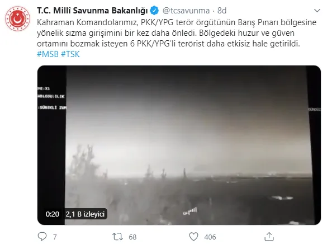The height and width of the screenshot is (244, 327).
Task: Open T.C. Millî Savunma Bakanlığı profile name
Action: pos(92,11)
